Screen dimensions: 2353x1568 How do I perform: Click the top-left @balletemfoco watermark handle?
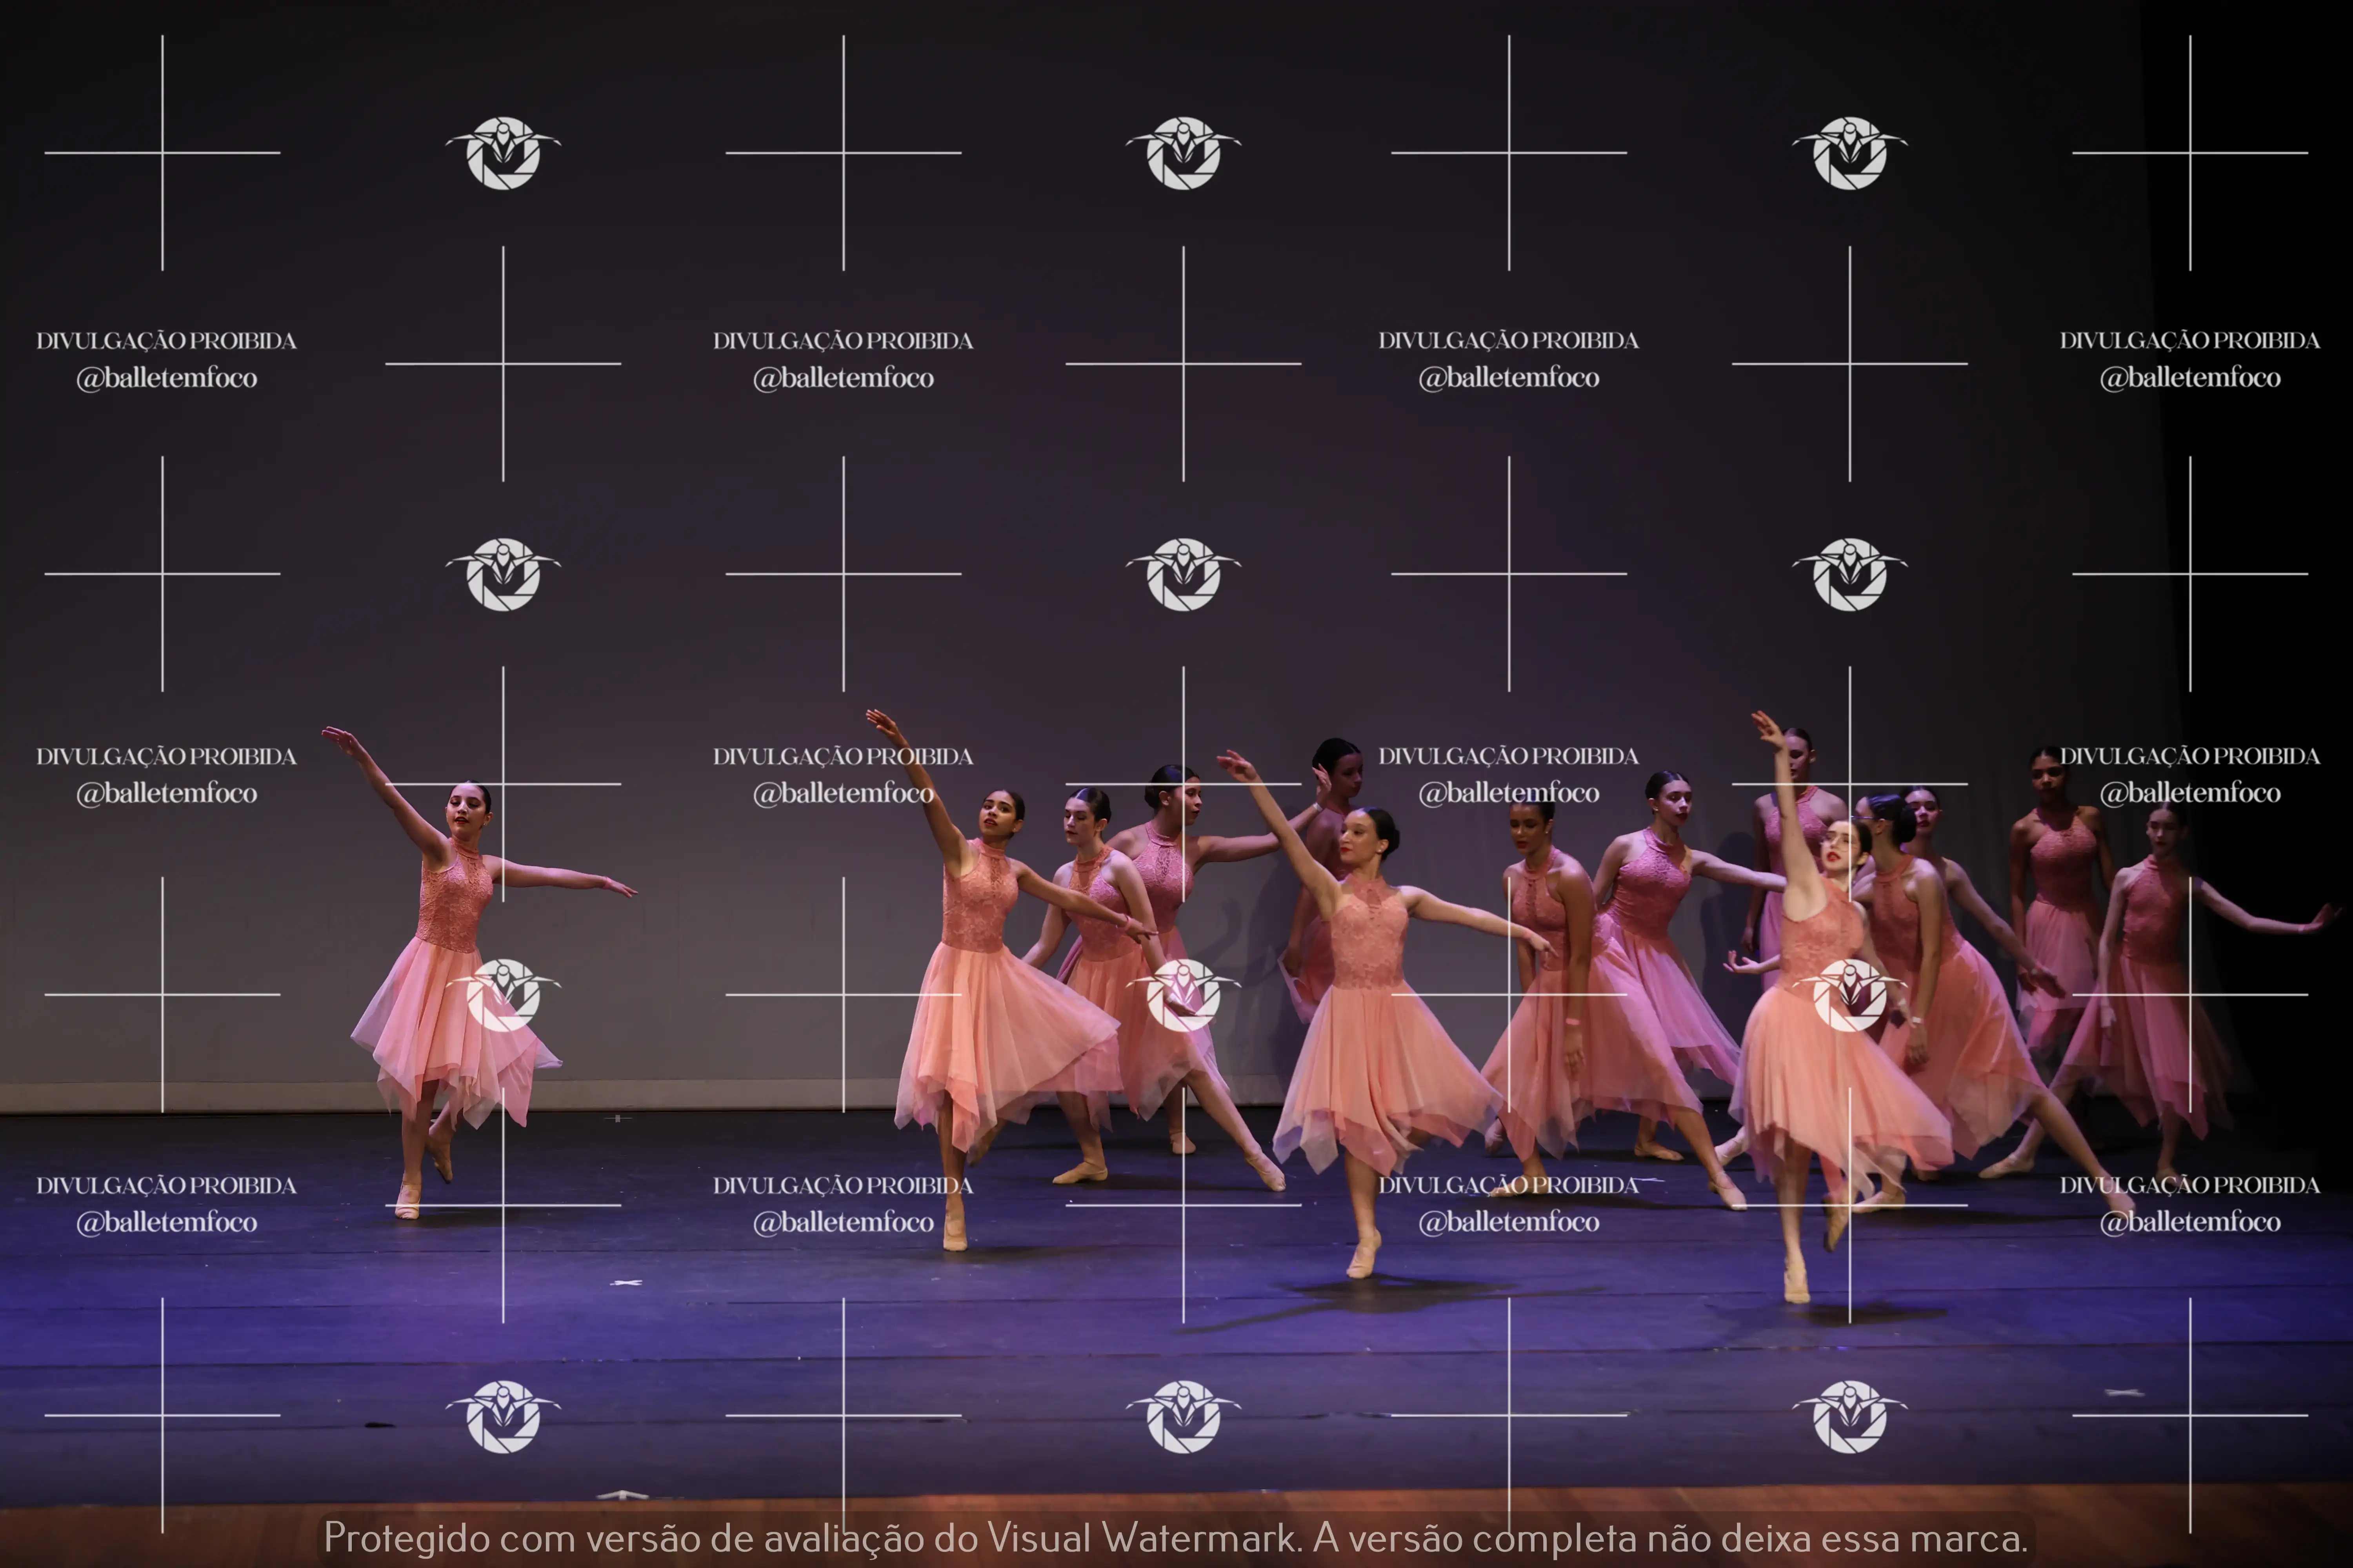tap(167, 378)
